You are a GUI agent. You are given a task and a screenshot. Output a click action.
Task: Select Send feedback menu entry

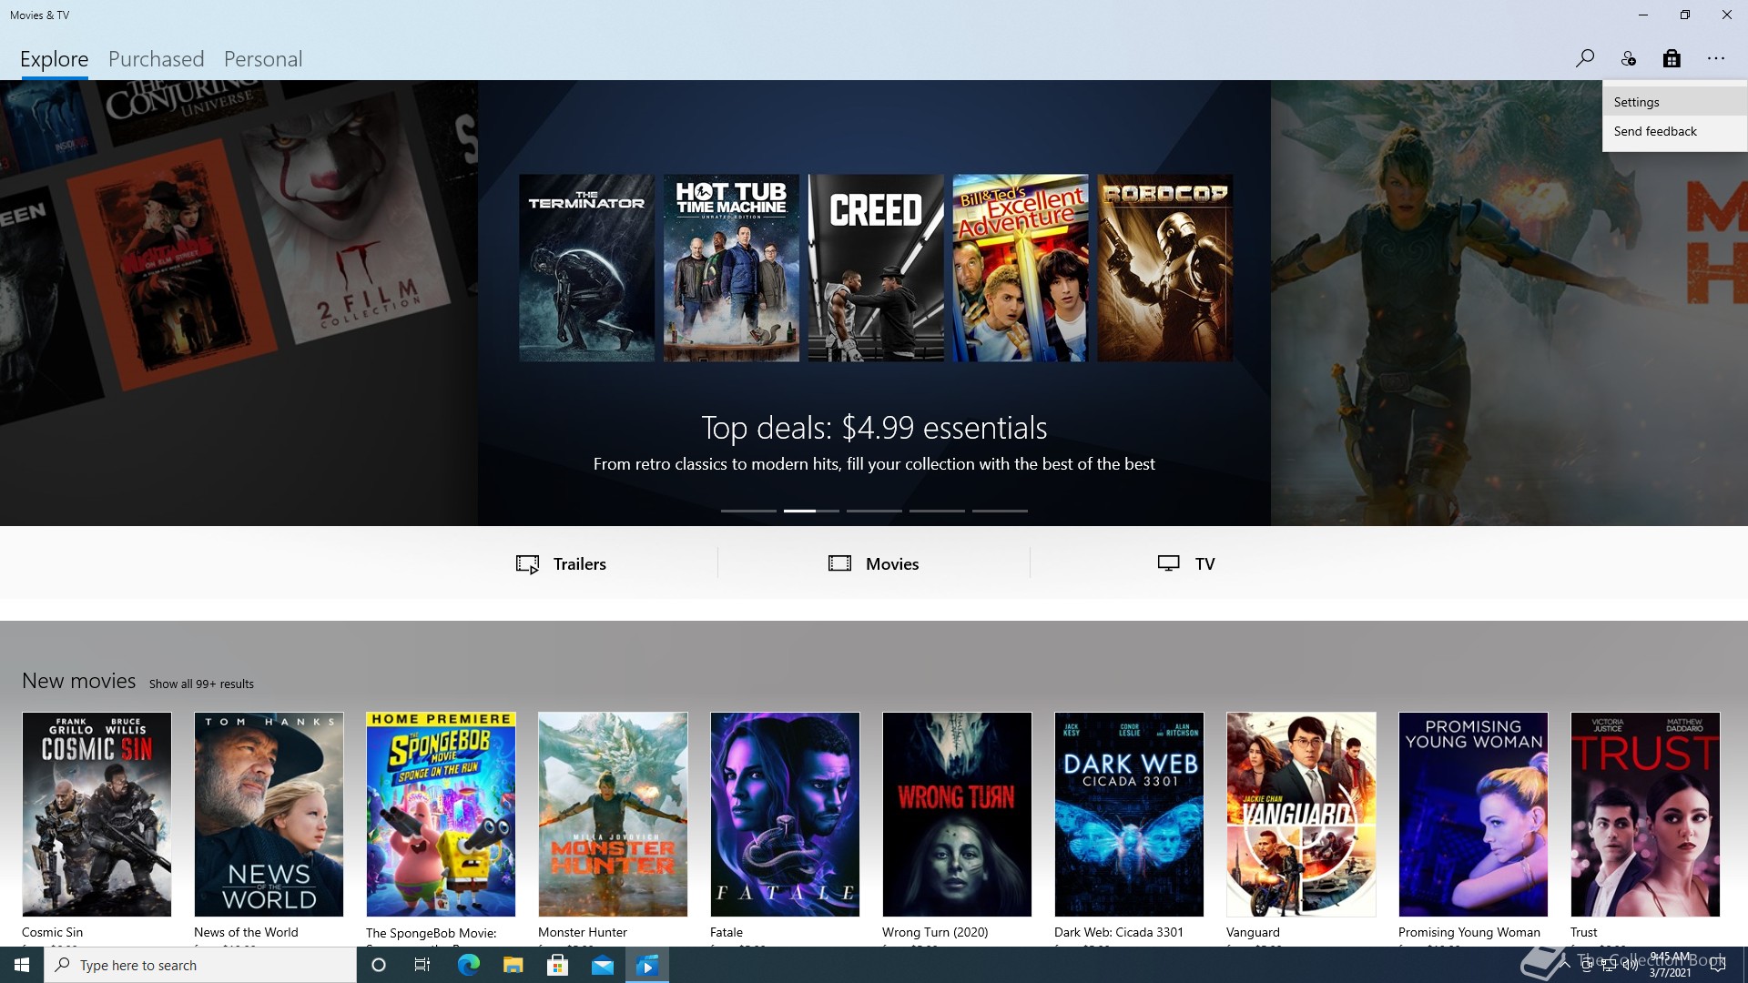point(1674,131)
